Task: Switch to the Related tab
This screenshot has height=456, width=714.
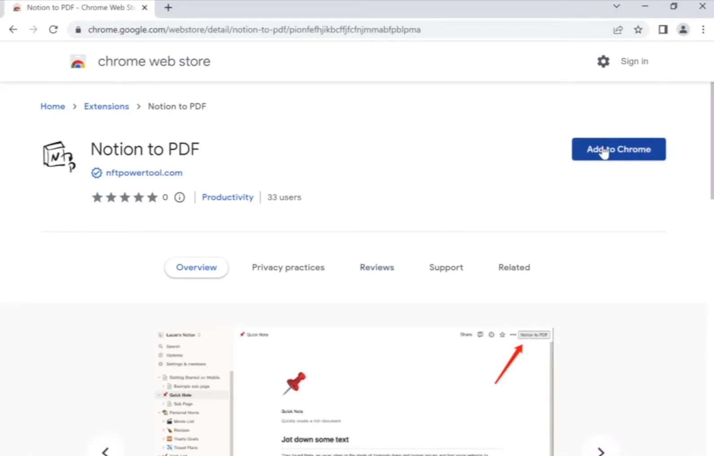Action: pos(514,267)
